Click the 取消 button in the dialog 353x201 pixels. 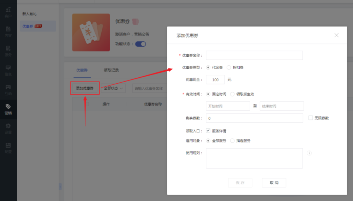(x=274, y=183)
